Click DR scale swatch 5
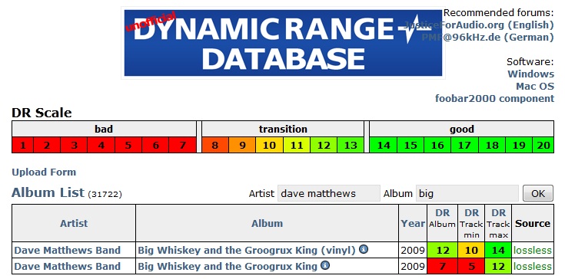This screenshot has height=279, width=565. tap(128, 145)
